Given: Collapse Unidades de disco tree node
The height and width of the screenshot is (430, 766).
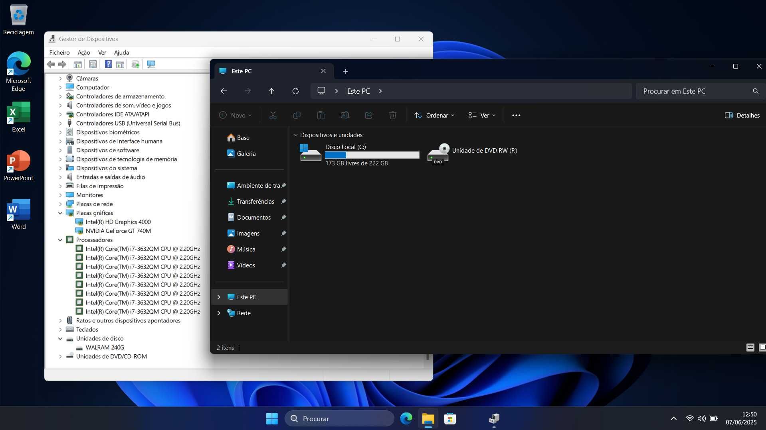Looking at the screenshot, I should [60, 338].
